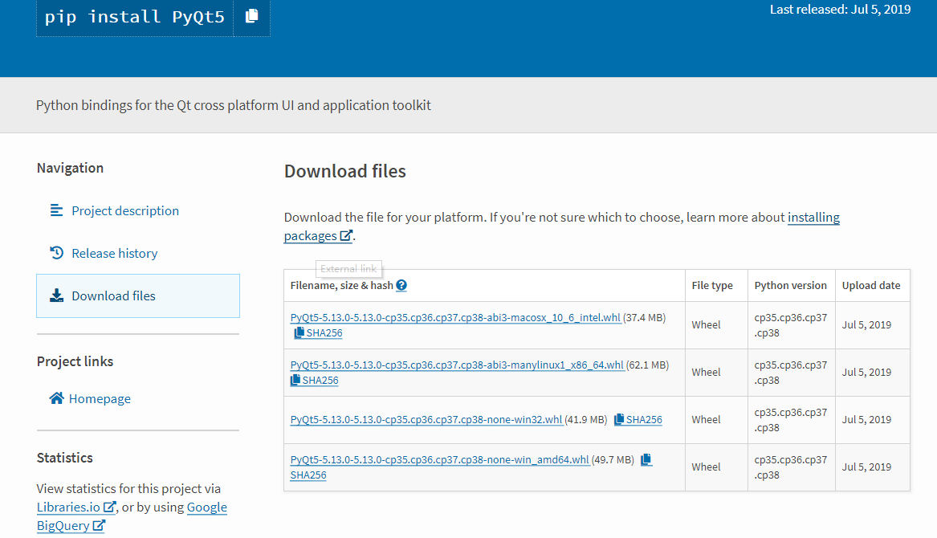937x538 pixels.
Task: Copy SHA256 icon for win32 wheel
Action: click(619, 419)
